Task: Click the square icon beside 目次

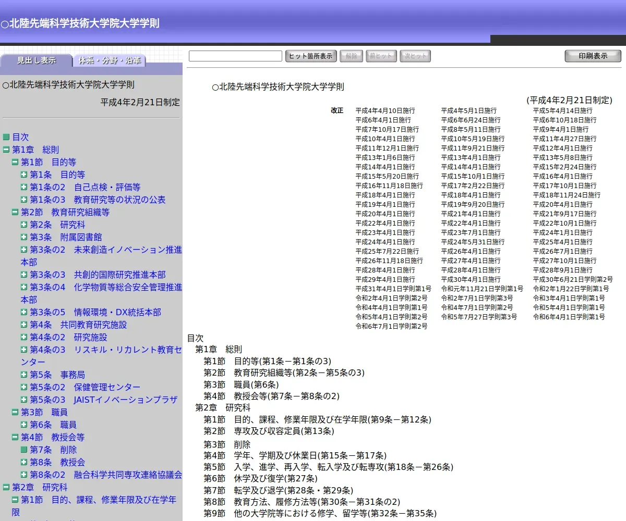Action: (x=6, y=137)
